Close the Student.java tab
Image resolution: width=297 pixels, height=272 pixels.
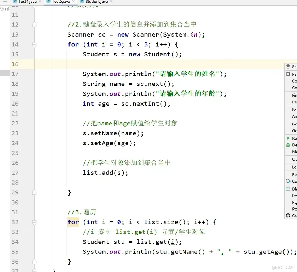111,1
